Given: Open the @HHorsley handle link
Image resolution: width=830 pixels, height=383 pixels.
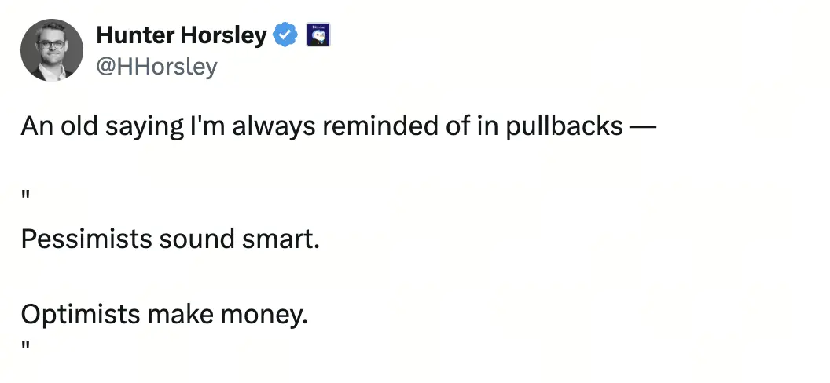Looking at the screenshot, I should coord(156,67).
